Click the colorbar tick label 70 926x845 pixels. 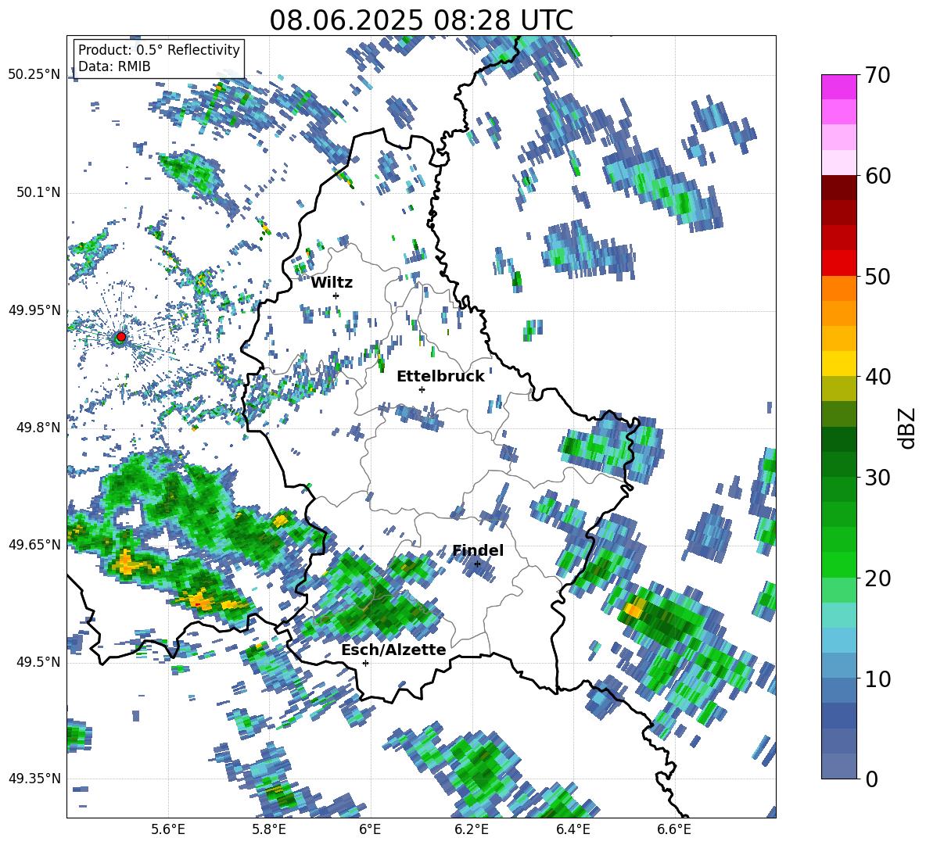[878, 76]
